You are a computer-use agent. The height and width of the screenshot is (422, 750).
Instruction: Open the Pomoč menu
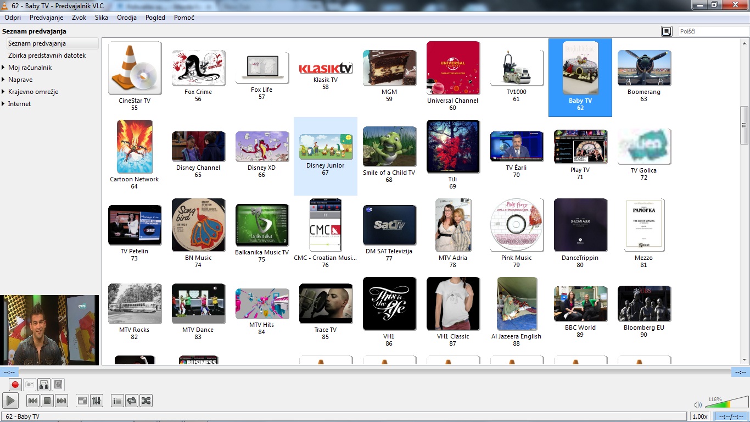(184, 18)
